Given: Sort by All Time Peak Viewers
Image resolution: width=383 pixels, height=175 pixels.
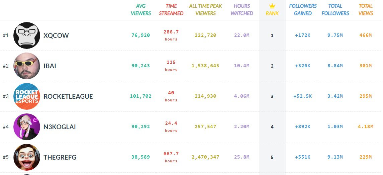Looking at the screenshot, I should [205, 10].
